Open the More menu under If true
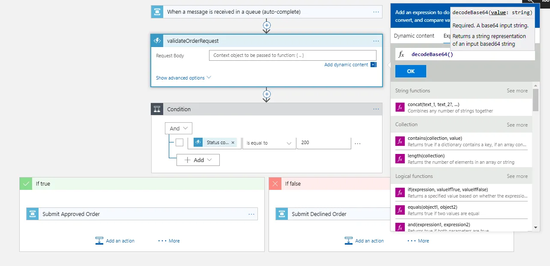Screen dimensions: 550x266 [x=169, y=241]
